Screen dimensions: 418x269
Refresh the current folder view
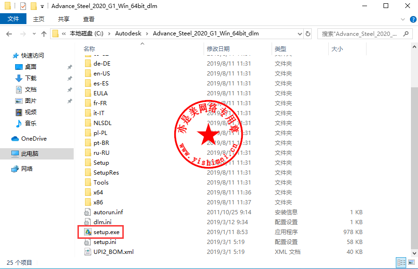click(308, 34)
